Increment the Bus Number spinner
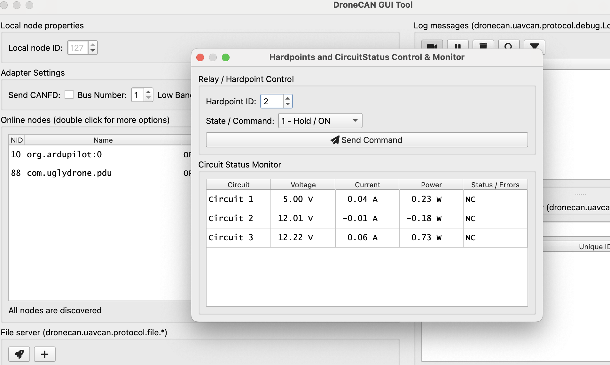 click(x=148, y=92)
